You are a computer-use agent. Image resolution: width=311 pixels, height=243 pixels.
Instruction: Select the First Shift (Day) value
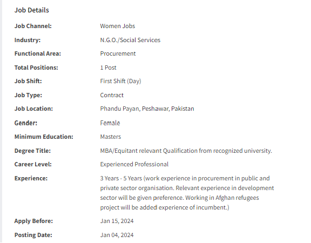[120, 81]
